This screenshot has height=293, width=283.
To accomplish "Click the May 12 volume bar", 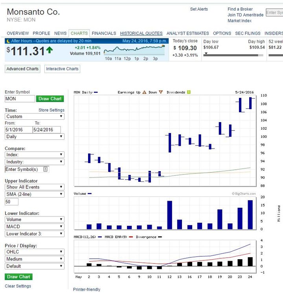I will point(170,215).
